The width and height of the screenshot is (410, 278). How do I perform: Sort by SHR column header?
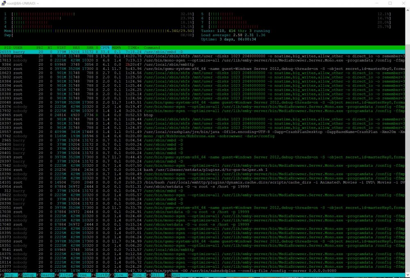click(90, 48)
